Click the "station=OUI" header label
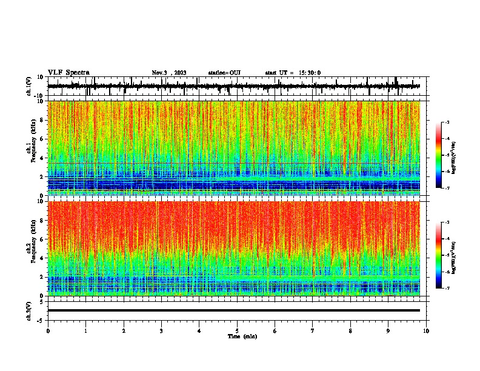This screenshot has width=480, height=371. pyautogui.click(x=224, y=73)
